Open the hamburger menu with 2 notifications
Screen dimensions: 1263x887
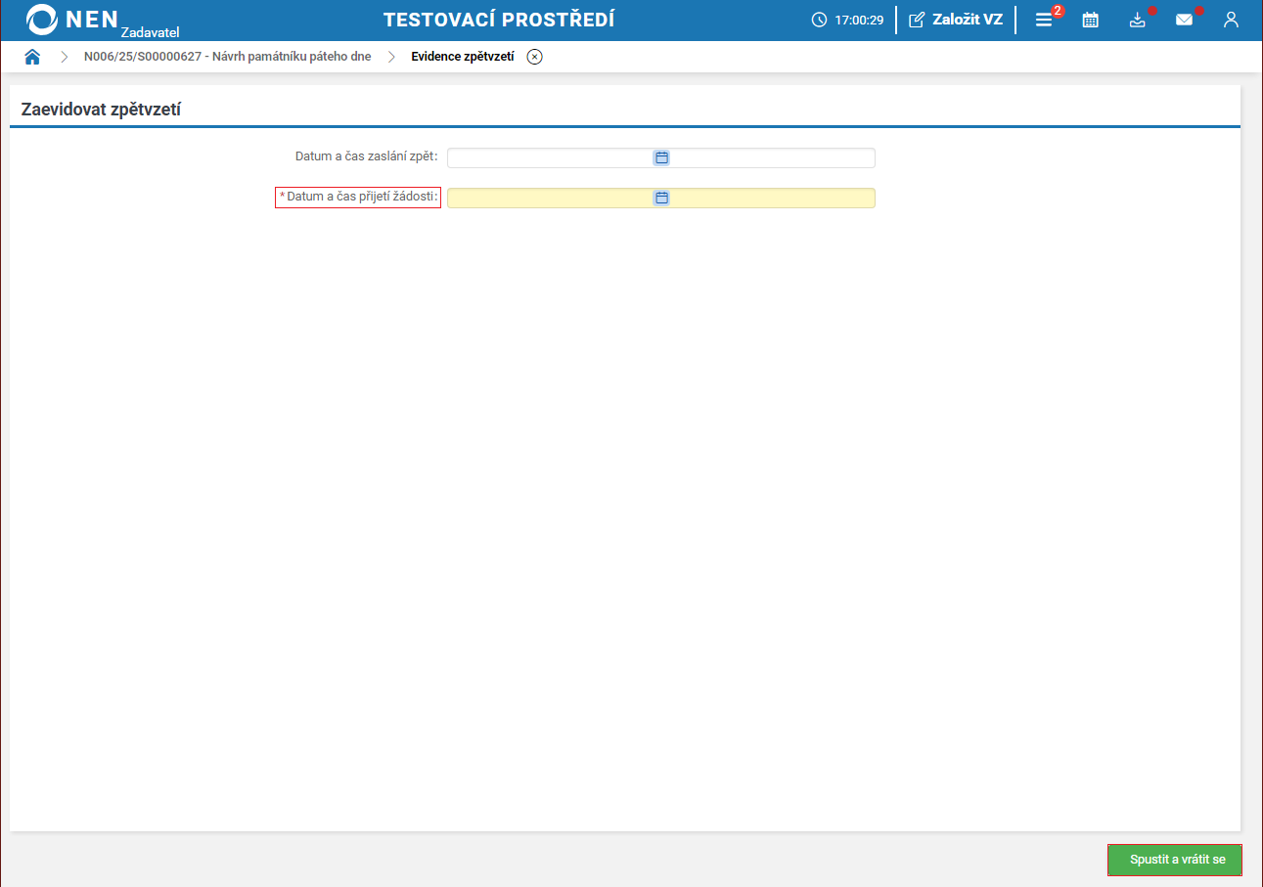1044,20
